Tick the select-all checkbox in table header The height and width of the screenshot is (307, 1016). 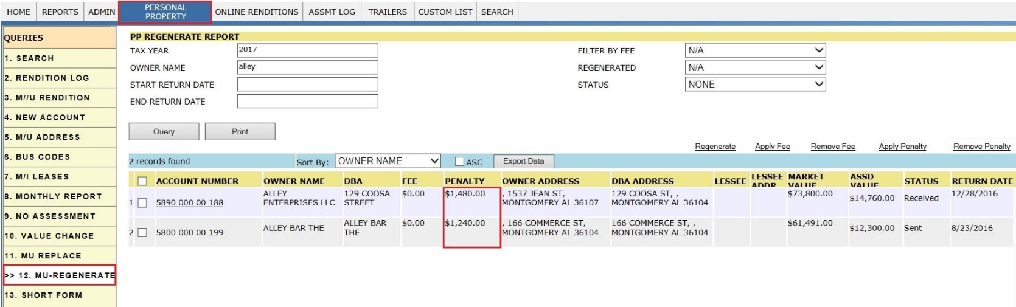click(x=142, y=181)
